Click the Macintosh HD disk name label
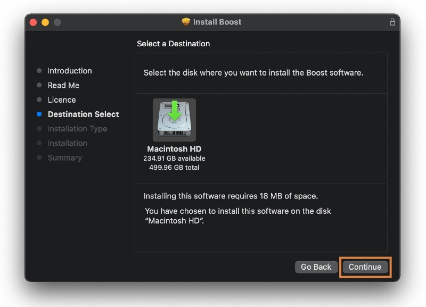 pyautogui.click(x=174, y=149)
